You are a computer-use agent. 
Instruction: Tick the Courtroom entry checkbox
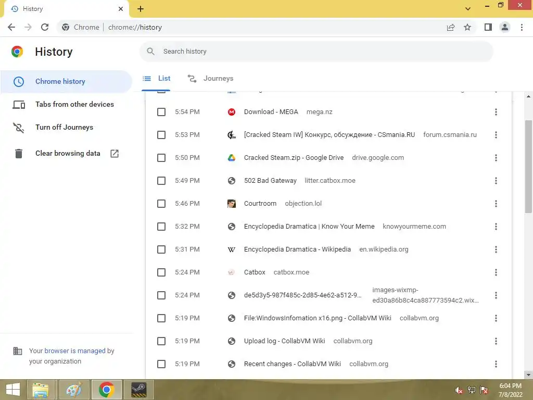(161, 204)
